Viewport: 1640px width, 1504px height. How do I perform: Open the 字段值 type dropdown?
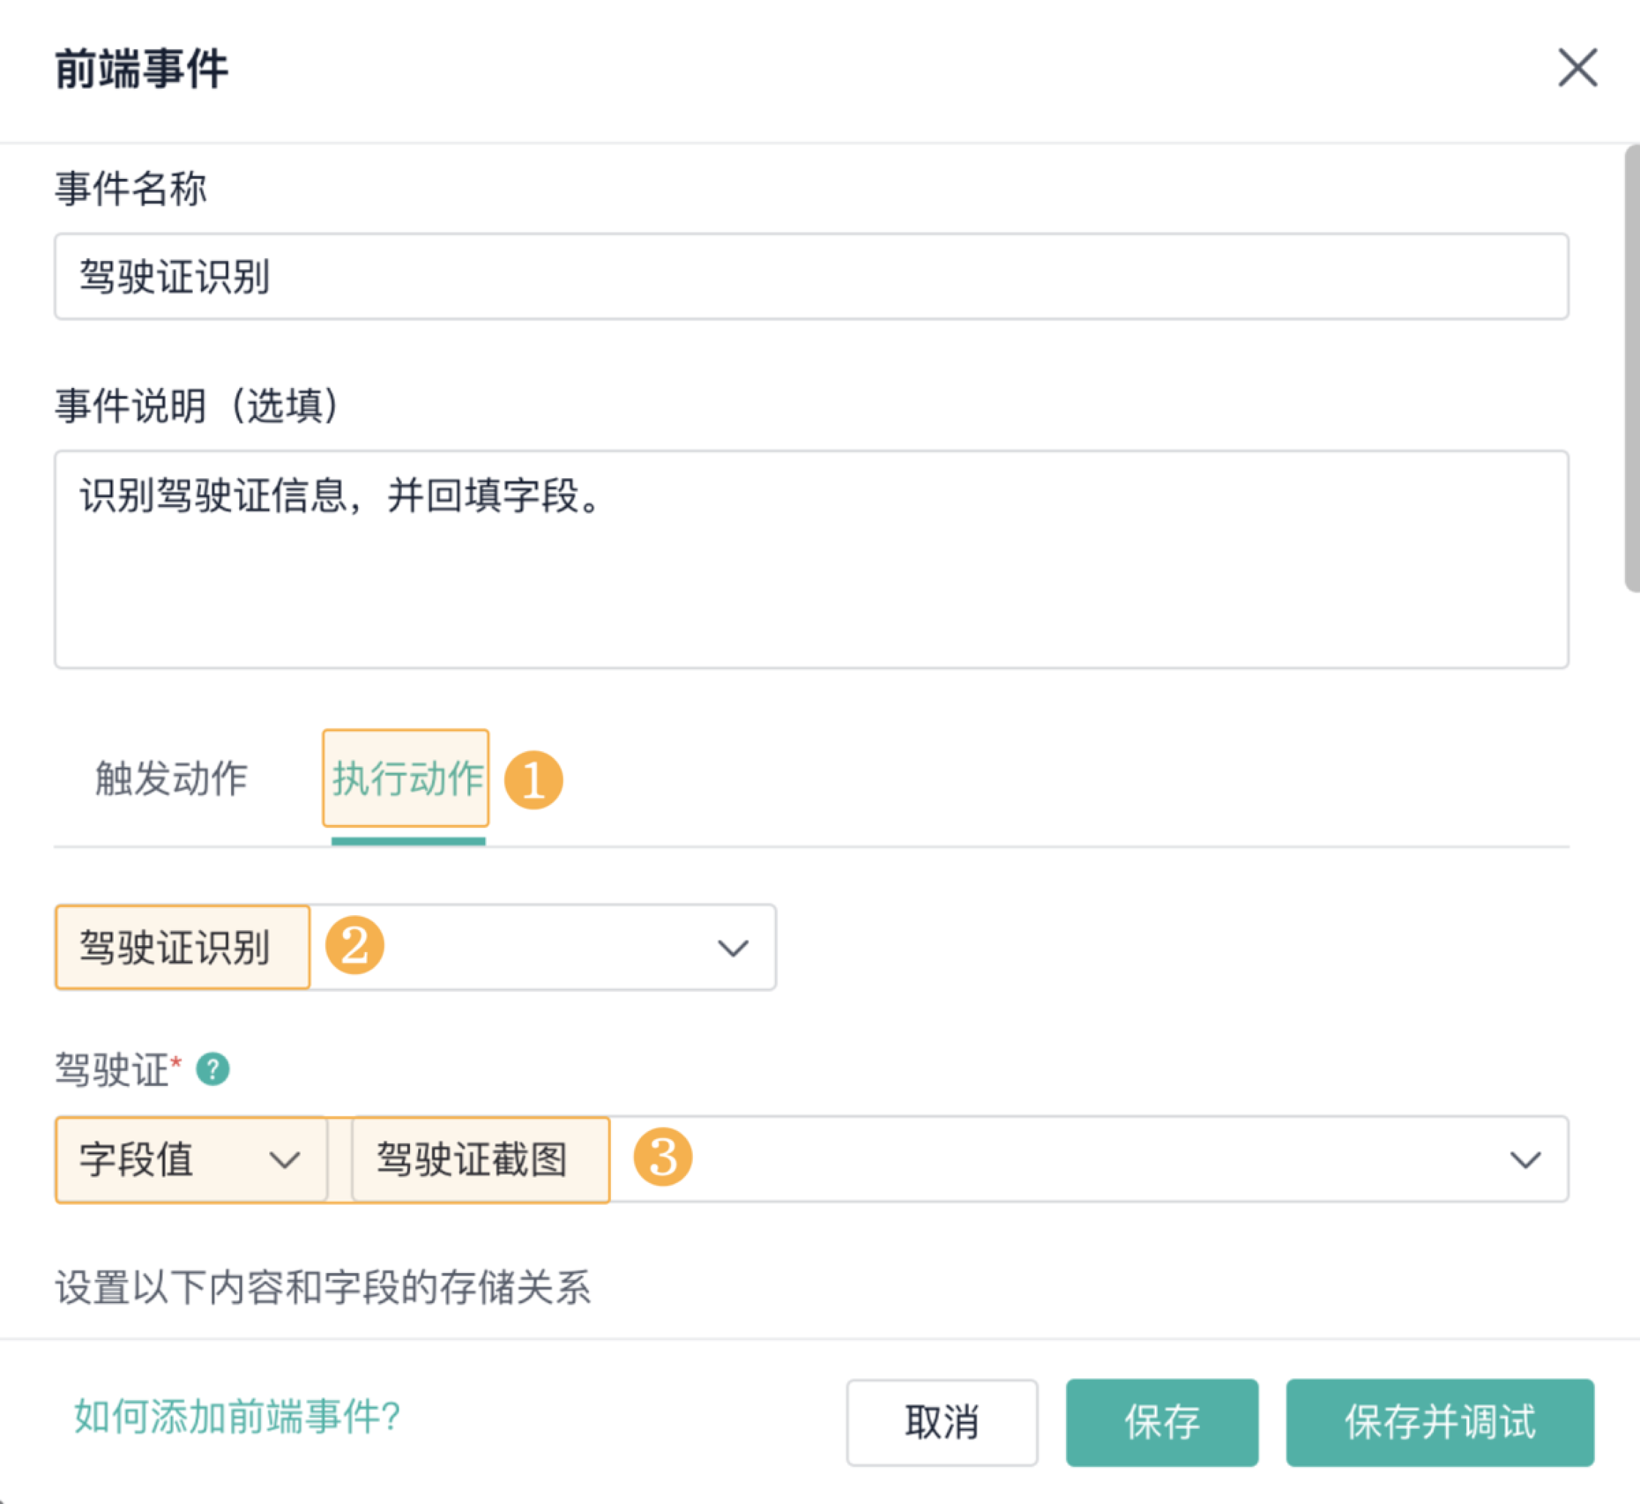pyautogui.click(x=191, y=1159)
